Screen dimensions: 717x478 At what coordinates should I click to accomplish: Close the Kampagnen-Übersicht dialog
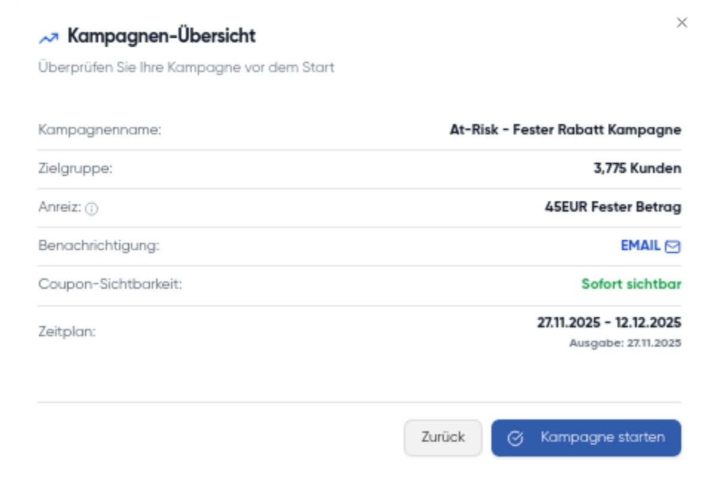[x=682, y=23]
